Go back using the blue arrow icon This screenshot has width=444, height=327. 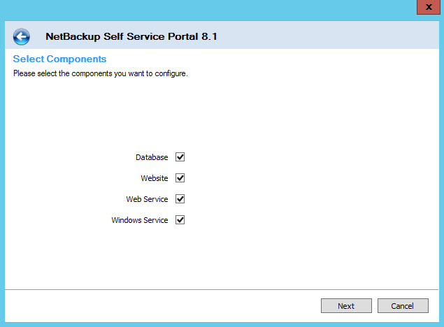21,36
